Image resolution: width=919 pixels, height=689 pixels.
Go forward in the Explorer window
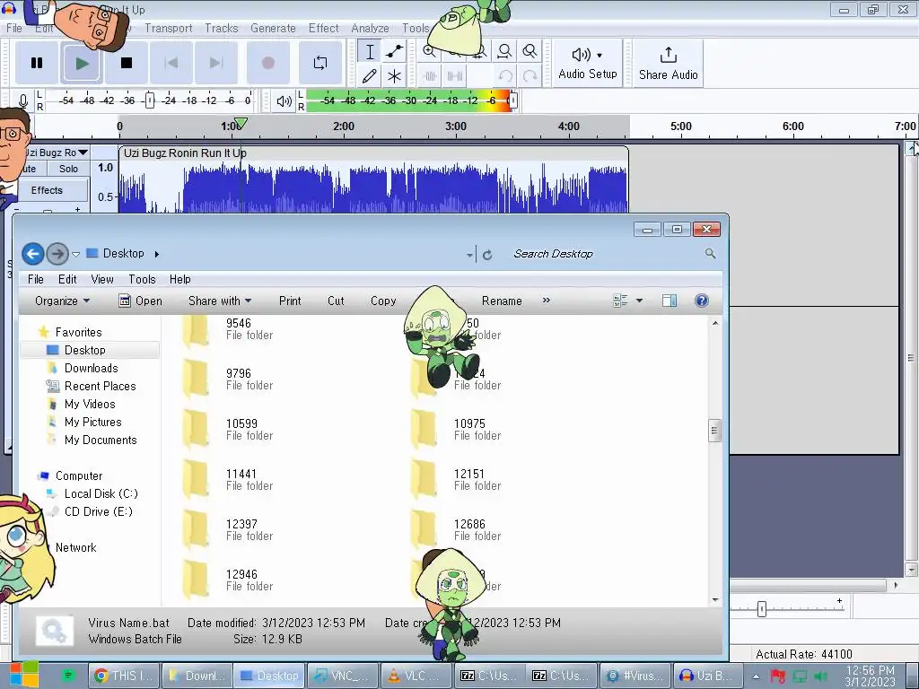(57, 254)
